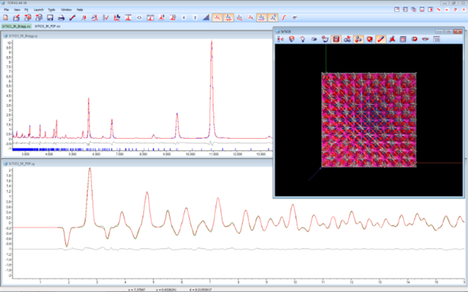Click the y axis toolbar button
468x292 pixels.
click(195, 18)
